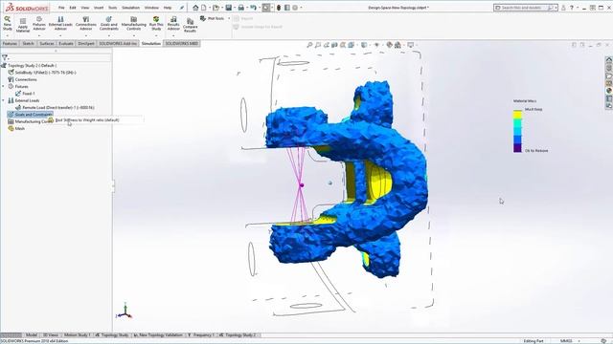The height and width of the screenshot is (344, 613).
Task: Open Run This Study dropdown arrow
Action: pyautogui.click(x=156, y=35)
